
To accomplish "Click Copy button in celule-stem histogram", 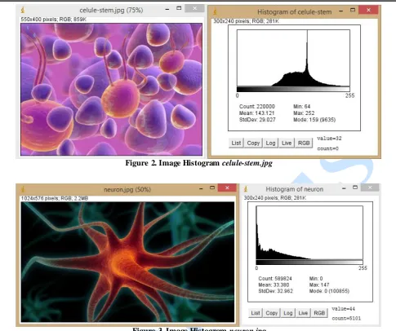I will tap(253, 143).
